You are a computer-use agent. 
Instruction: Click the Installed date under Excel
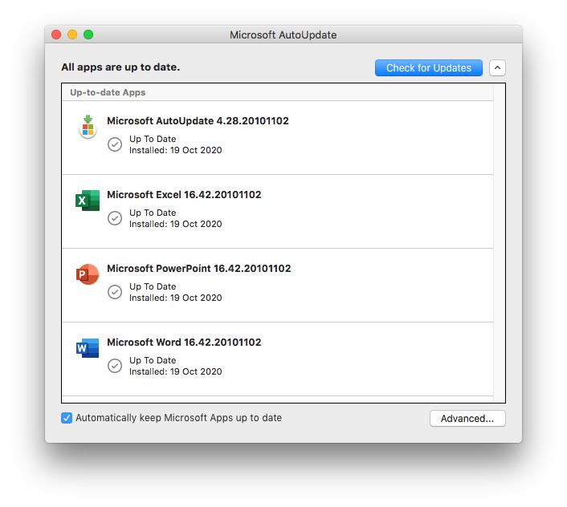point(176,224)
